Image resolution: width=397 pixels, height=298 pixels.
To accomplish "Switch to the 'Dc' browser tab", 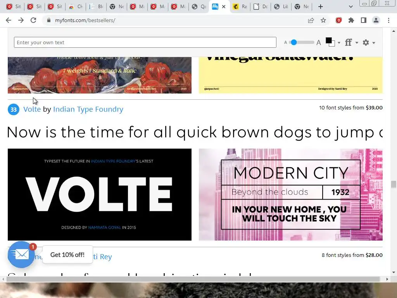I will tap(261, 7).
